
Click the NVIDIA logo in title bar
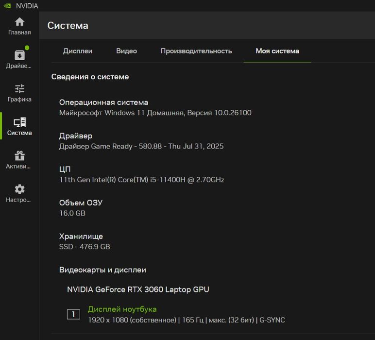pos(7,6)
